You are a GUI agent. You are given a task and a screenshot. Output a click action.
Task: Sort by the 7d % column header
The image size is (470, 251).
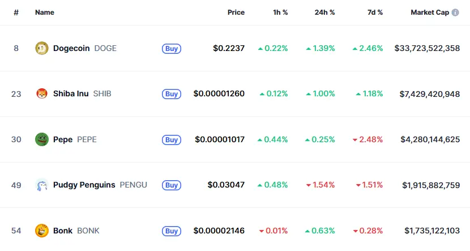point(375,12)
